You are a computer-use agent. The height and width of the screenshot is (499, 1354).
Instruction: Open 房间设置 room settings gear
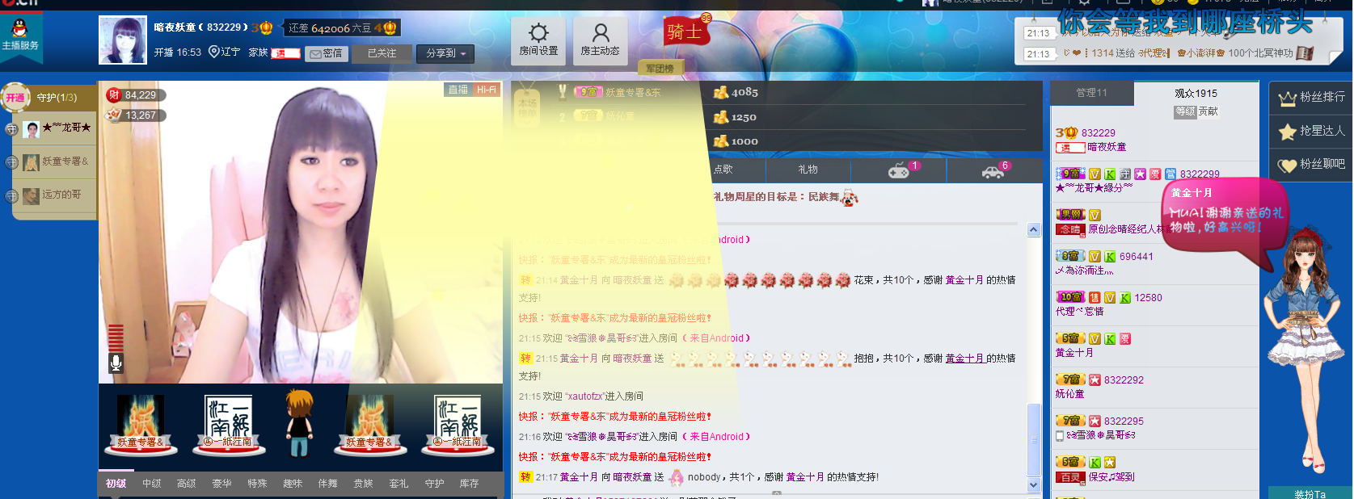(x=538, y=40)
